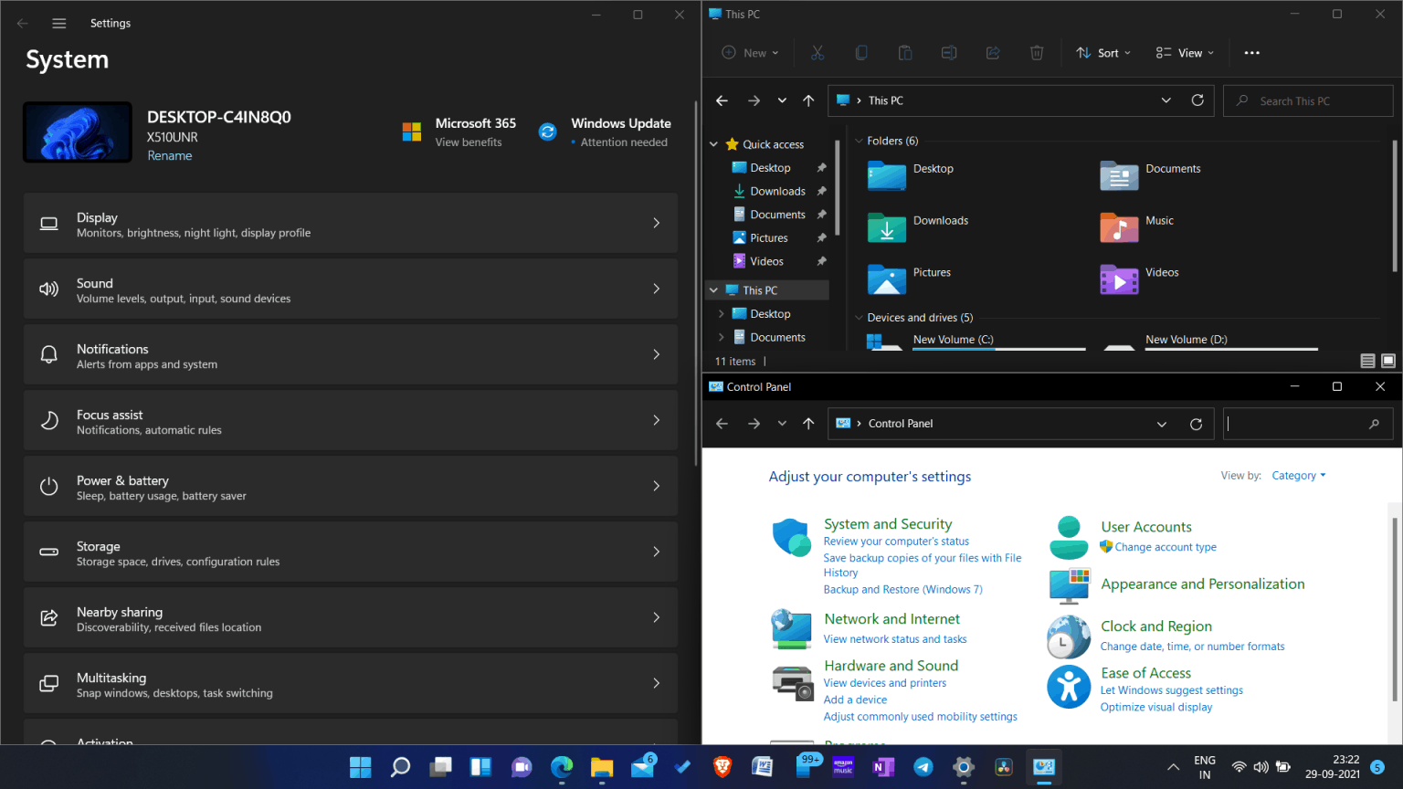Image resolution: width=1403 pixels, height=789 pixels.
Task: Click the Copy icon in File Explorer
Action: (861, 52)
